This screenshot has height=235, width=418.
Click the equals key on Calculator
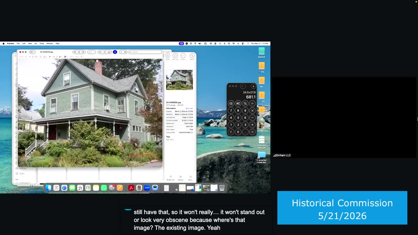[252, 132]
